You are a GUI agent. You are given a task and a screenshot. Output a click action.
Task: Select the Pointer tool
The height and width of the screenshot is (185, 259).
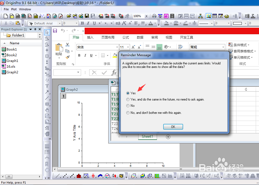(x=47, y=32)
